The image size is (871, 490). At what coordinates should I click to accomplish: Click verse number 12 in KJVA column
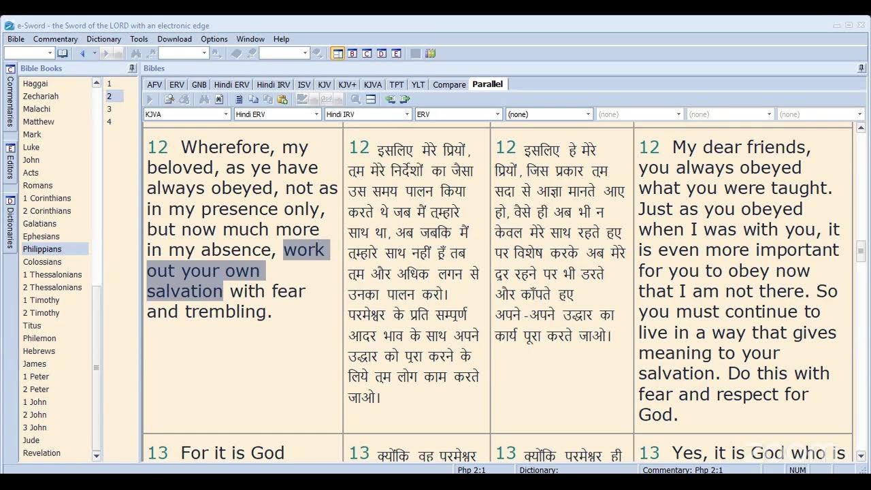coord(157,147)
